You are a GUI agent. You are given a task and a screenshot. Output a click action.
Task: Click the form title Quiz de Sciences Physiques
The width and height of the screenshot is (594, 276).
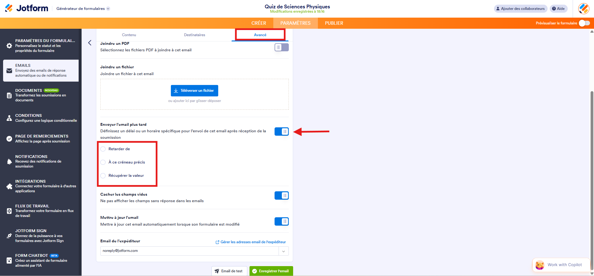[x=297, y=6]
